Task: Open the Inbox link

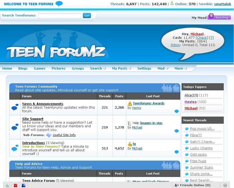Action: click(175, 45)
